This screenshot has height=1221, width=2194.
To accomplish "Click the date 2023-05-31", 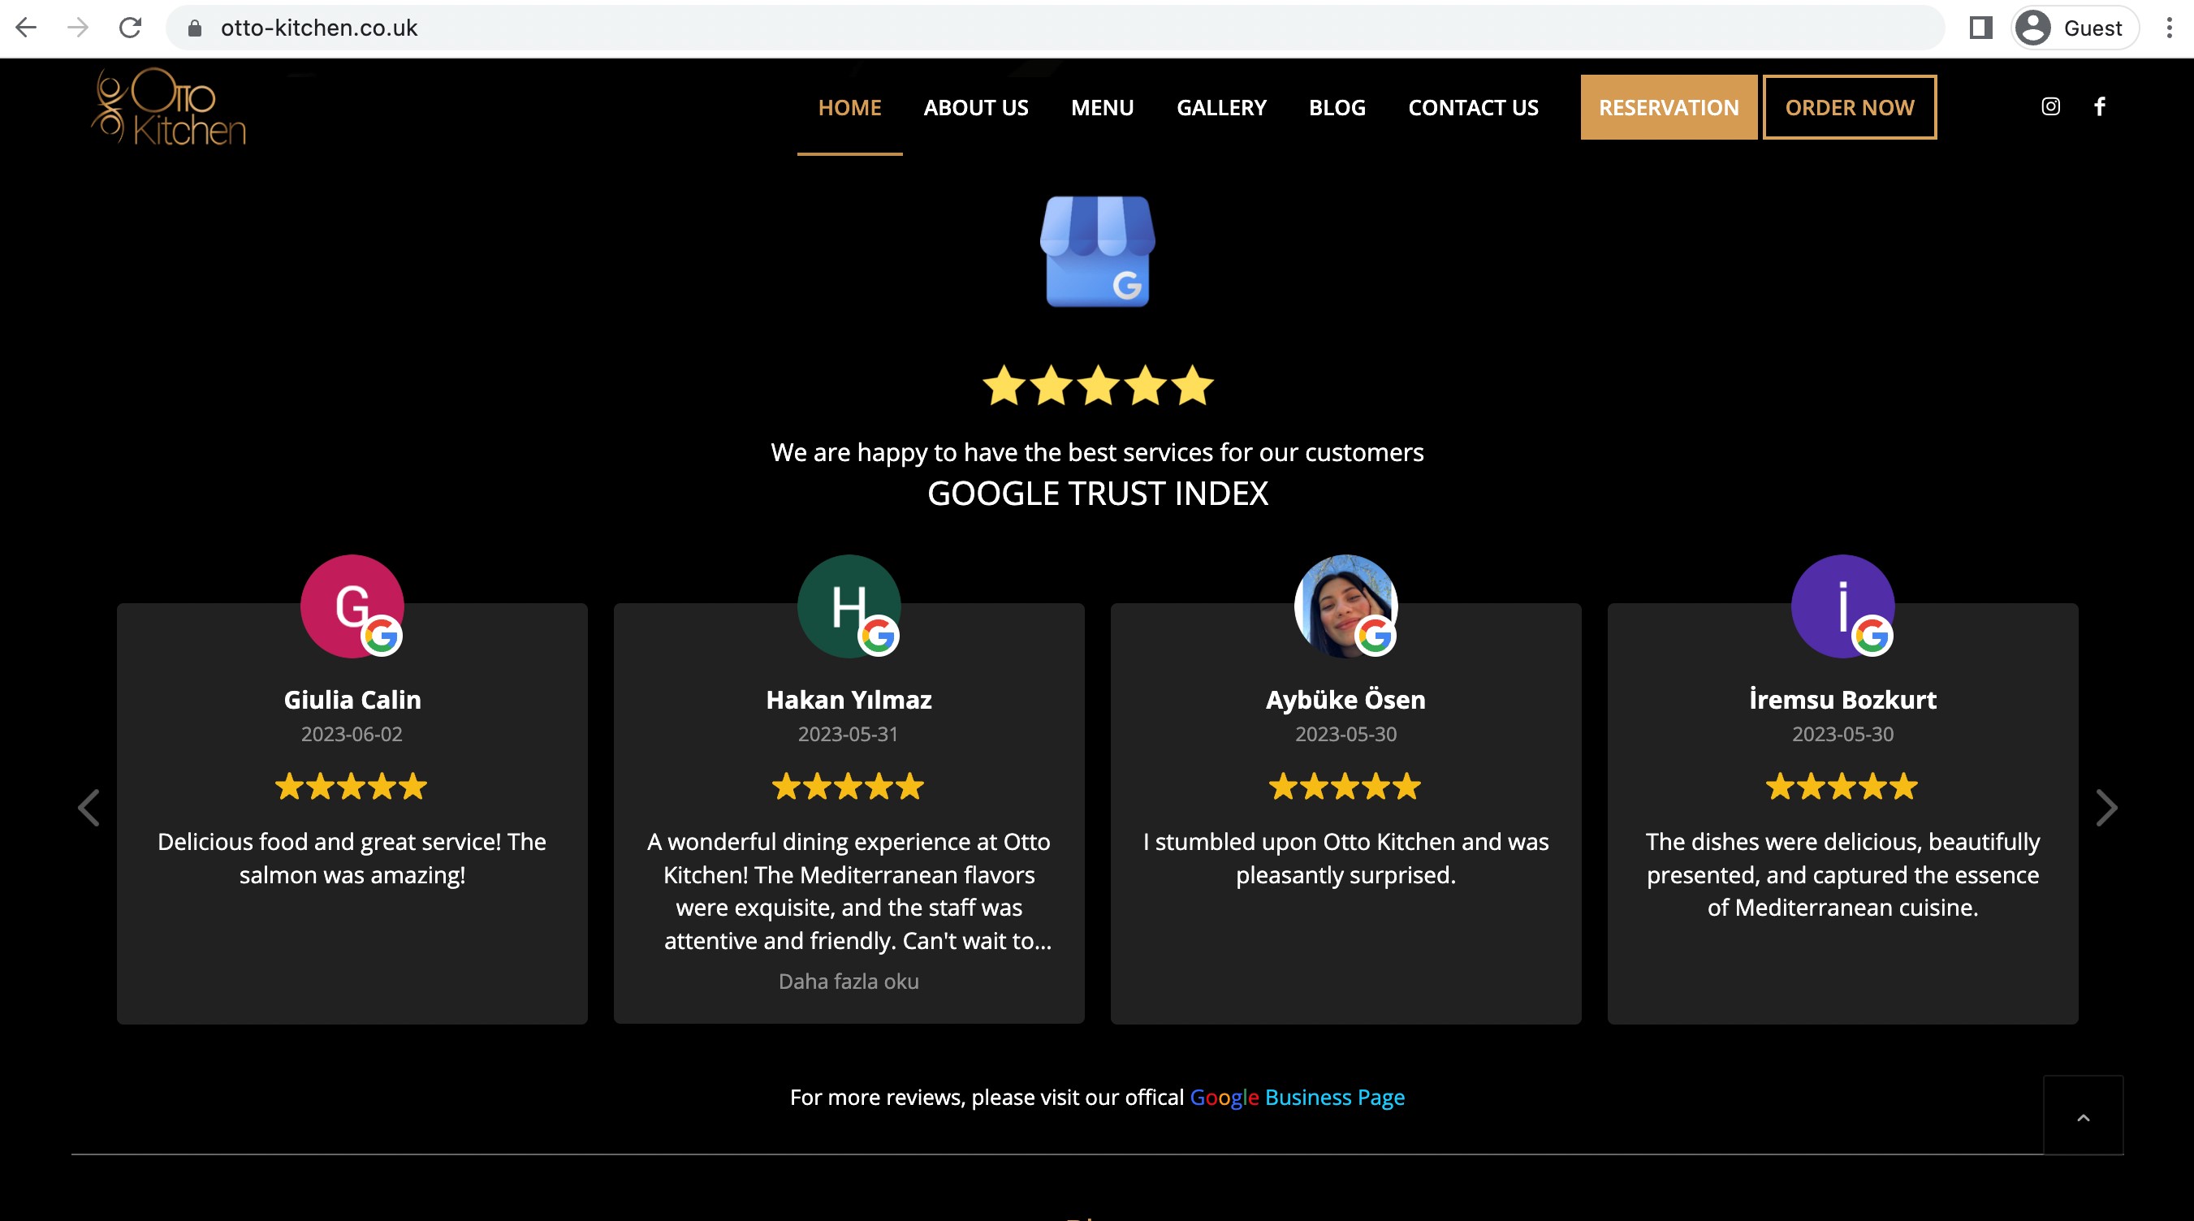I will click(x=849, y=734).
